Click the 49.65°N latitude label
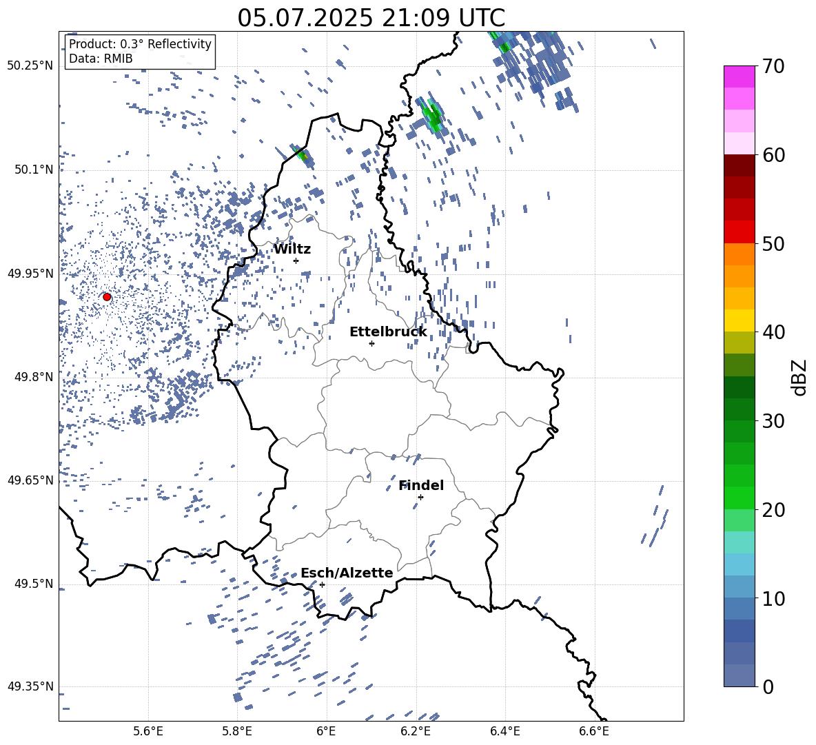816x745 pixels. pos(30,480)
